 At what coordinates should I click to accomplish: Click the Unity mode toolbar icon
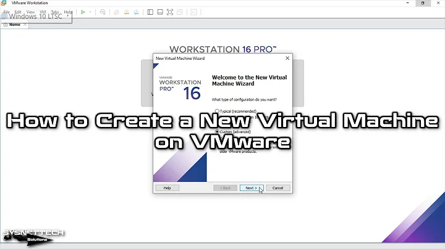pyautogui.click(x=180, y=12)
